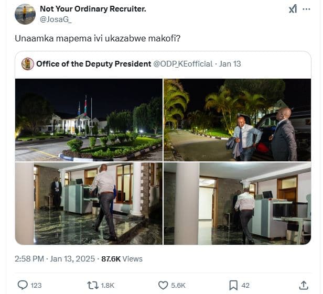View the 87.6K Views analytics
Screen dimensions: 323x294
tap(122, 258)
